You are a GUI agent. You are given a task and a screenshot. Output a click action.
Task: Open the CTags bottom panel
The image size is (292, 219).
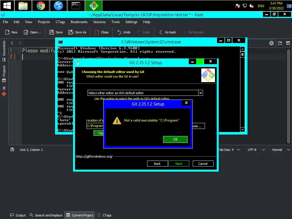click(x=104, y=215)
